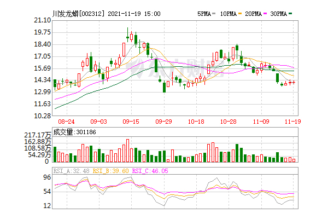Click the 2021-11-19 15:00 timestamp
Screen dimensions: 328x219
pos(134,13)
